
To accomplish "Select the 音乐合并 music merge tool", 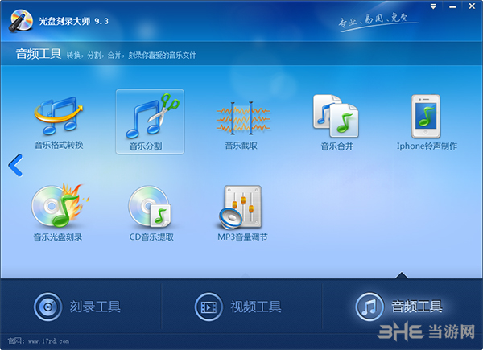I will (x=336, y=123).
